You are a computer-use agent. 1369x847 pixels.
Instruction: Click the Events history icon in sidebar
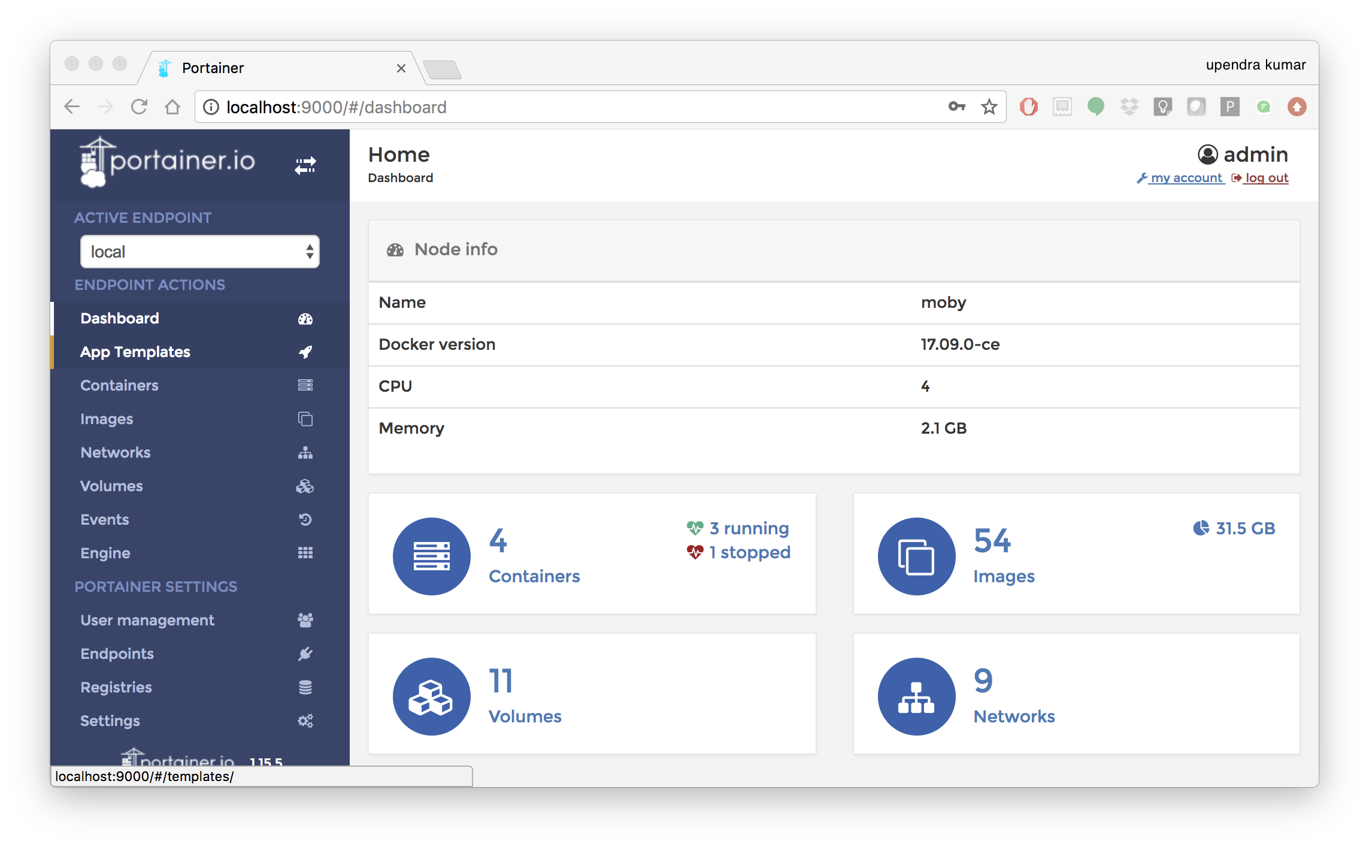click(x=305, y=520)
